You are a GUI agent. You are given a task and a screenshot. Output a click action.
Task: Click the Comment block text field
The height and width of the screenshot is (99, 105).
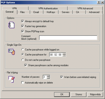coord(68,38)
